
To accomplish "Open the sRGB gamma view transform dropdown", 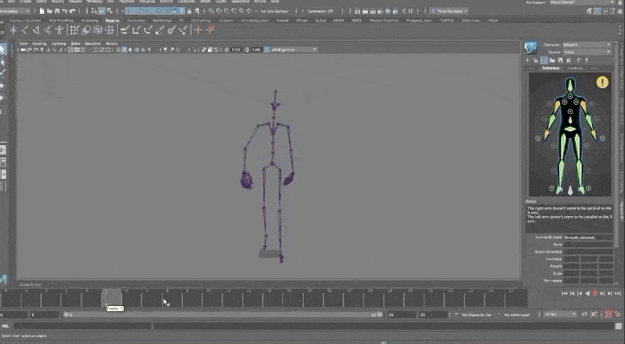I will pyautogui.click(x=294, y=50).
